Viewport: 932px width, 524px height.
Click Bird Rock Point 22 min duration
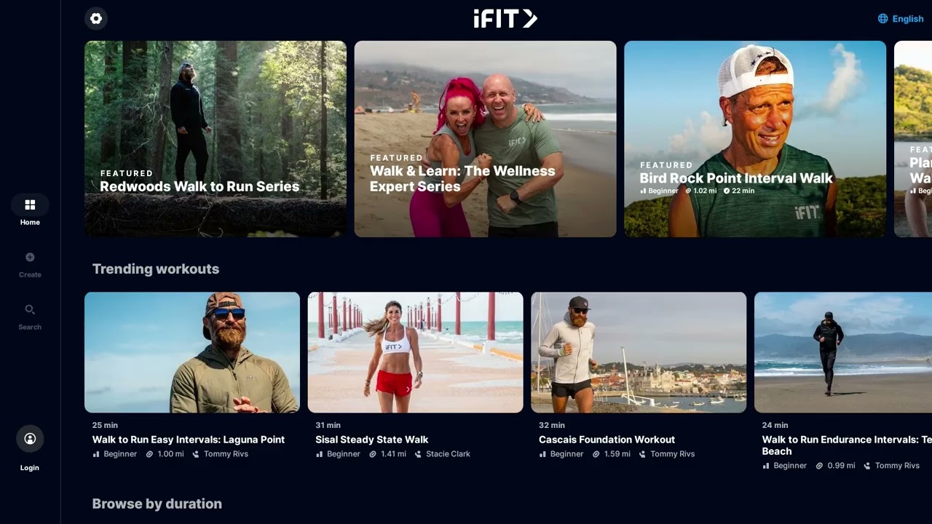[743, 191]
